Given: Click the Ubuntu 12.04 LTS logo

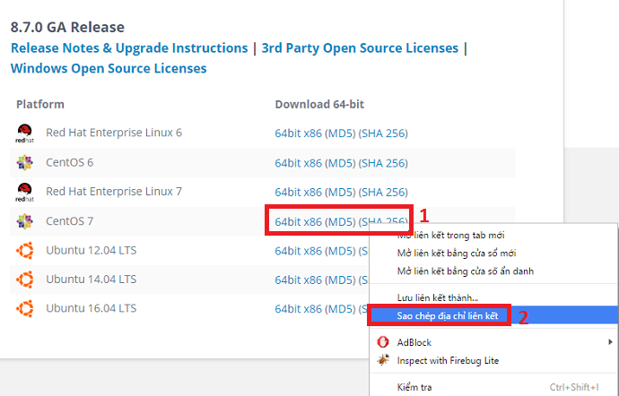Looking at the screenshot, I should 24,251.
